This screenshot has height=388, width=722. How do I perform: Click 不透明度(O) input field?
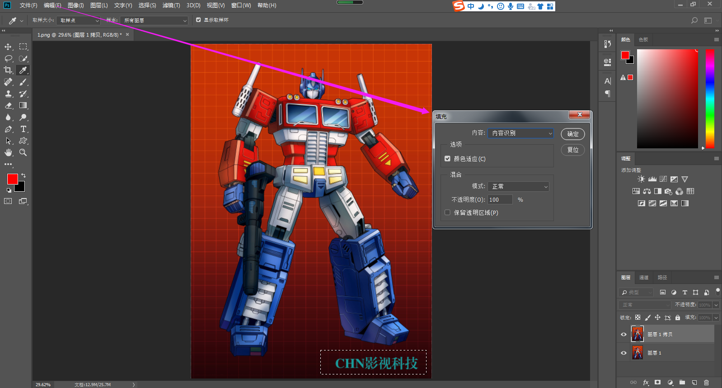coord(500,199)
